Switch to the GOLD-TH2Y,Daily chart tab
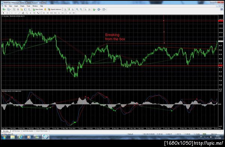The width and height of the screenshot is (225, 147). click(x=42, y=131)
